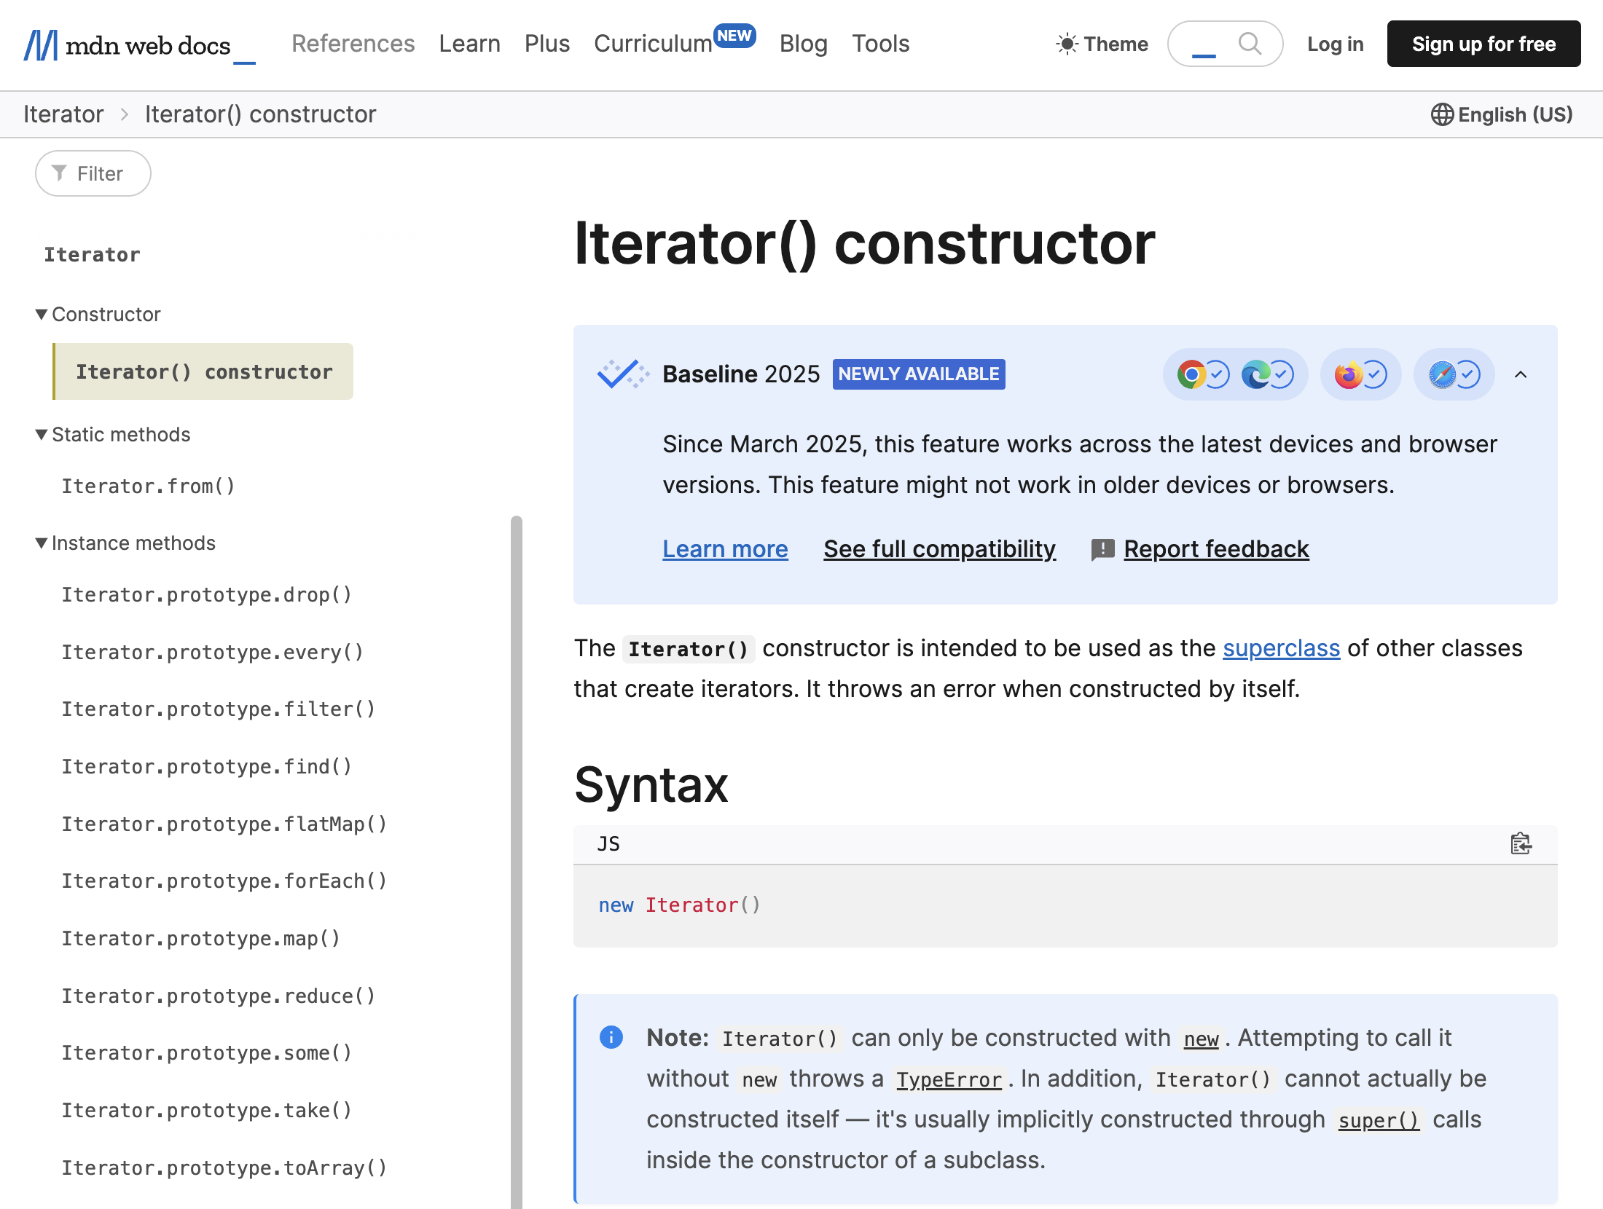Open the Learn menu
Viewport: 1603px width, 1209px height.
[470, 44]
